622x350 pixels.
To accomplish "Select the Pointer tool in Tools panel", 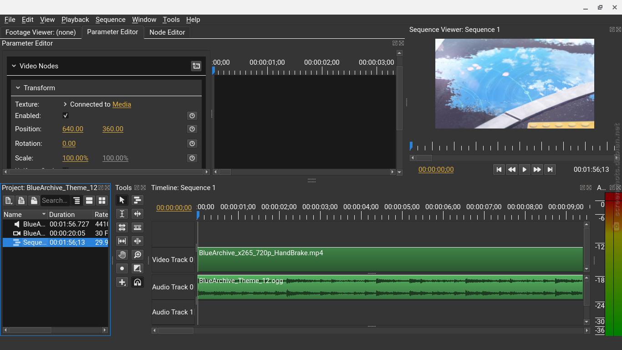I will 122,200.
